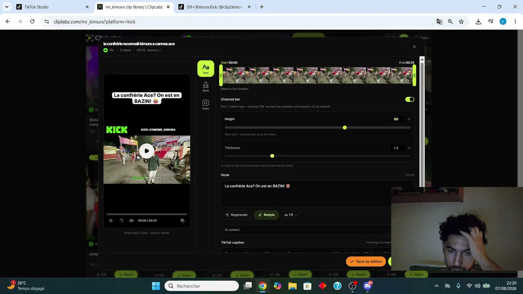Open Chrome downloads
The width and height of the screenshot is (523, 294).
coord(478,22)
